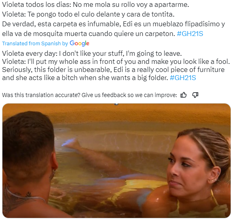This screenshot has height=222, width=231.
Task: Select the line starting "Violeta every day"
Action: (x=92, y=53)
